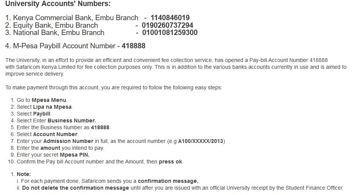Click the bold press ok text
353x195 pixels.
[x=171, y=162]
